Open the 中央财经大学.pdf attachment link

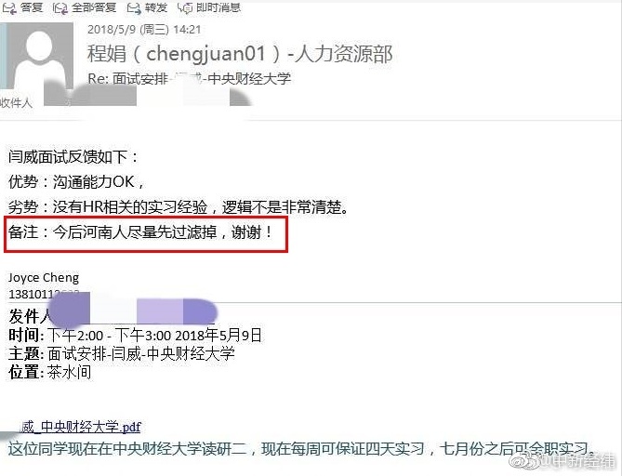81,427
